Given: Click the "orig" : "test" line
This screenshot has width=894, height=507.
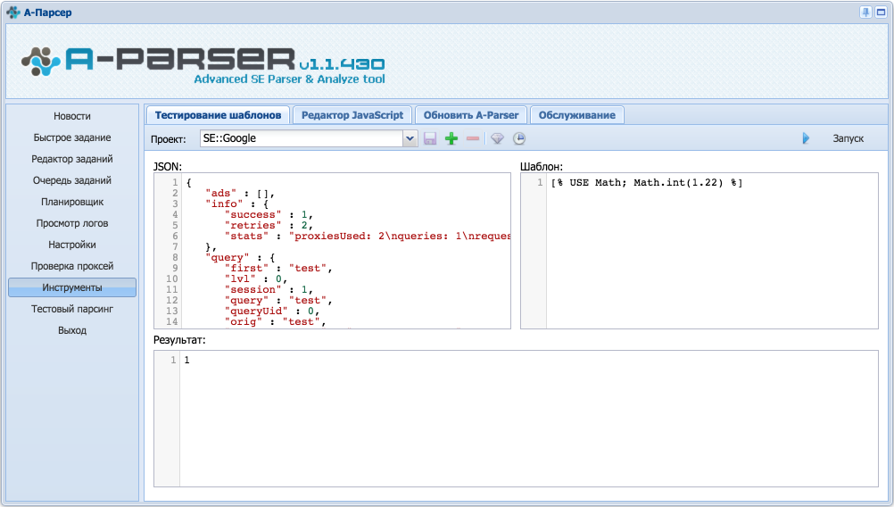Looking at the screenshot, I should [275, 322].
